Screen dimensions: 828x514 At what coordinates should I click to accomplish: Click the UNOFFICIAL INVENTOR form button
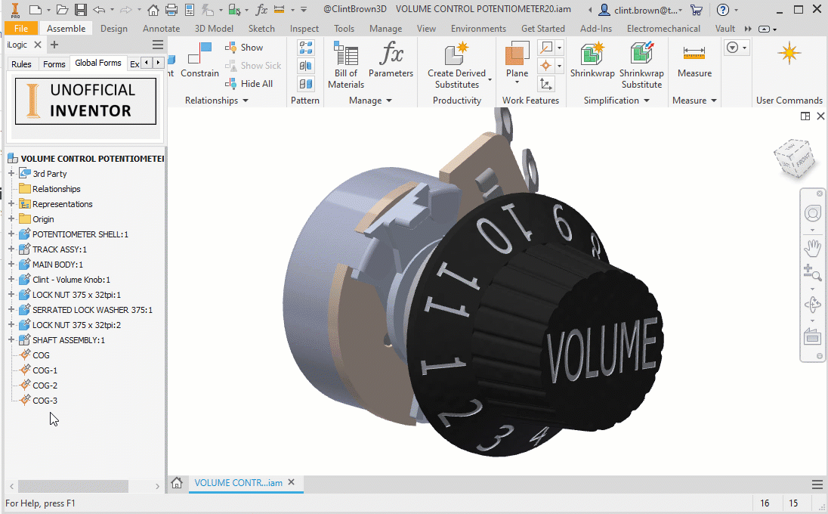click(x=85, y=101)
